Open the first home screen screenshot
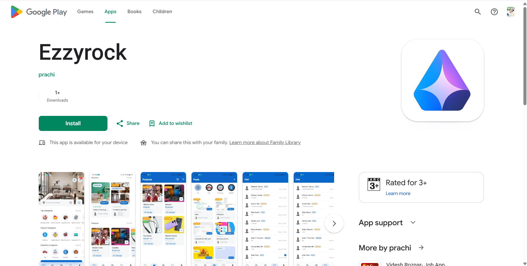 tap(62, 219)
